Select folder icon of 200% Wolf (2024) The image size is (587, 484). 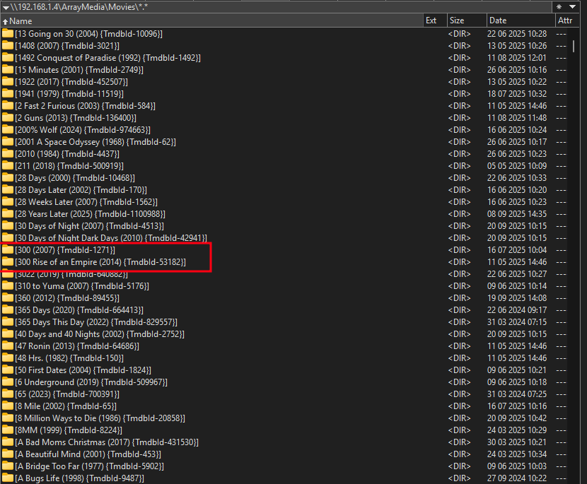[x=8, y=130]
